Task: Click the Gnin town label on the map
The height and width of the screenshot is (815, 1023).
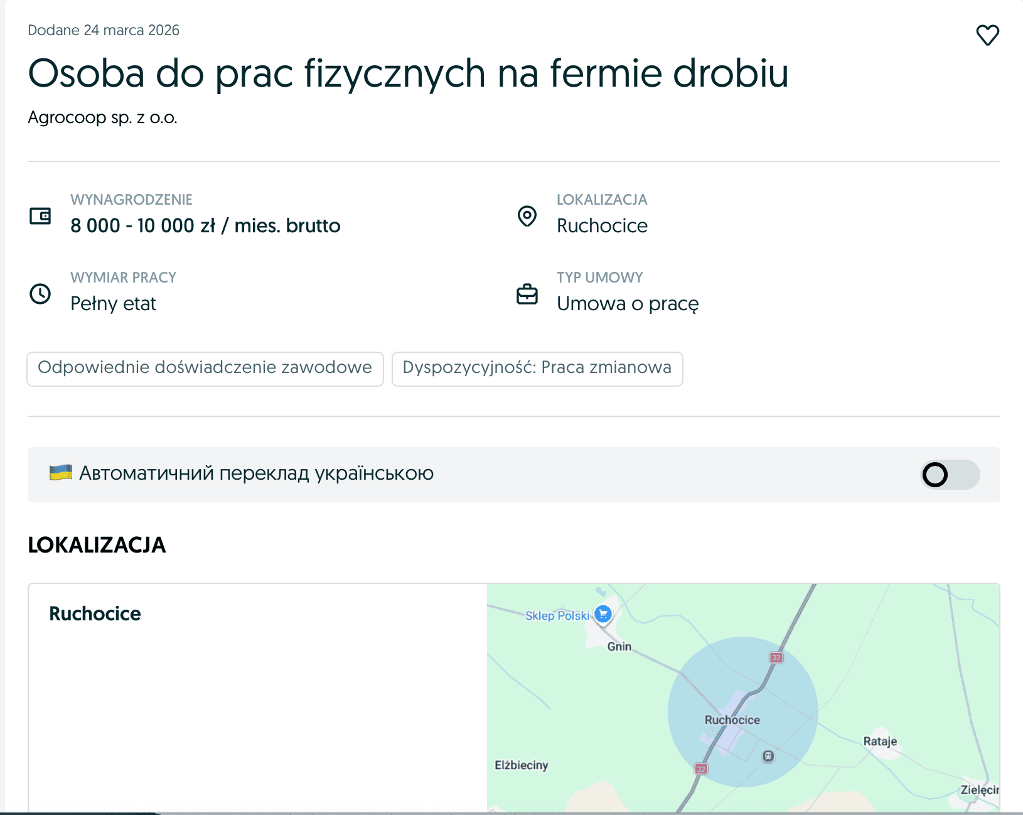Action: coord(618,646)
